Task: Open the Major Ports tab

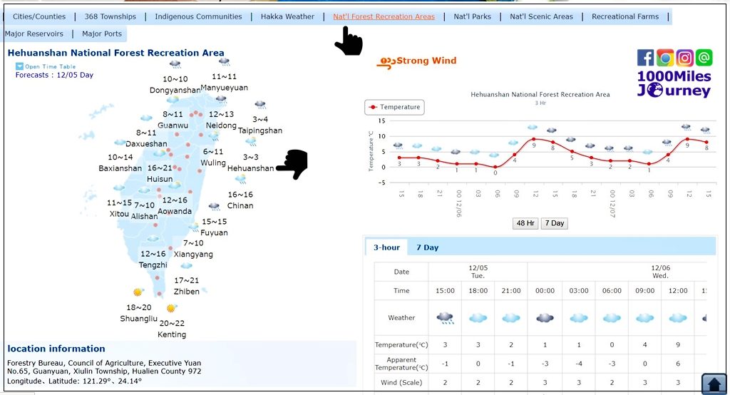Action: tap(101, 34)
